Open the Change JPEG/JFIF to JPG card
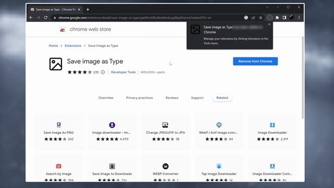Viewport: 334px width, 188px height. point(165,131)
